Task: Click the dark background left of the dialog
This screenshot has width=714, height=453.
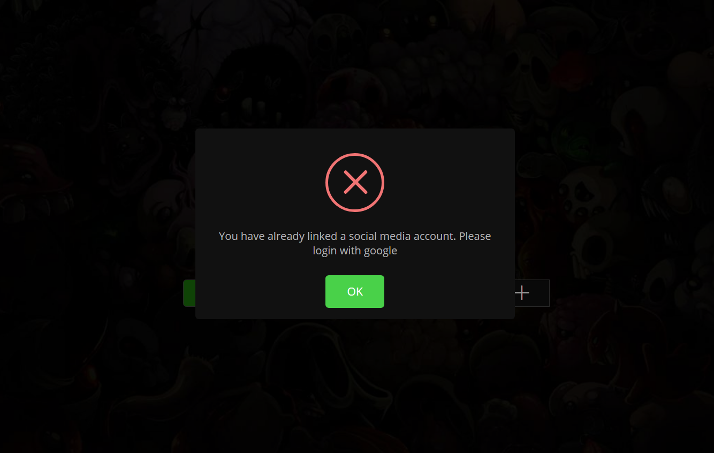Action: coord(96,225)
